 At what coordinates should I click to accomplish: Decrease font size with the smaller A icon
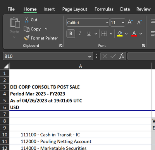pos(139,22)
